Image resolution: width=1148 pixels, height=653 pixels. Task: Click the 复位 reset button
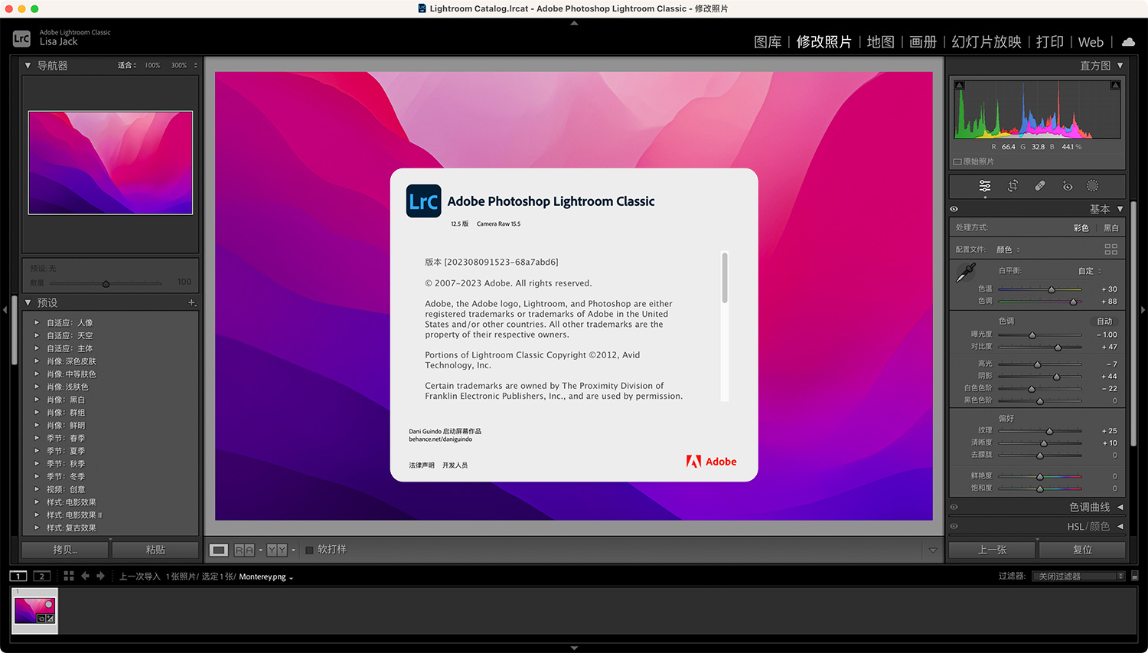[x=1082, y=550]
